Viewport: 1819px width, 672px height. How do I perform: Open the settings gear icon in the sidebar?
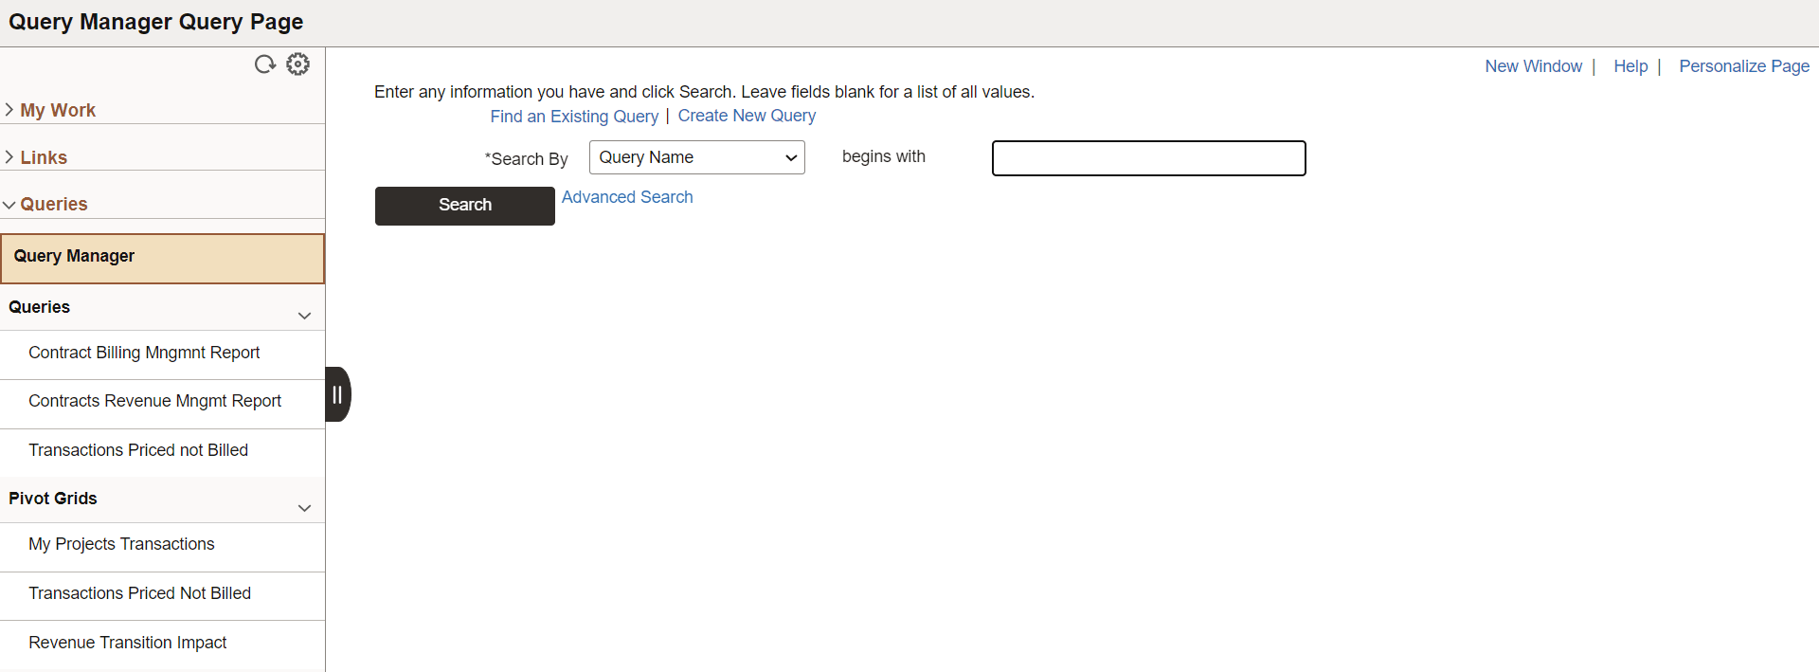(297, 64)
